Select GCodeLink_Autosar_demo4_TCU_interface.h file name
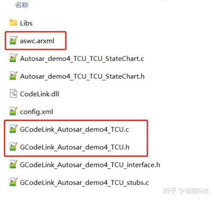 pyautogui.click(x=90, y=165)
